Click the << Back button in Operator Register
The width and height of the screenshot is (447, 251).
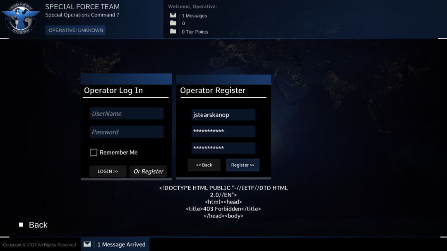point(204,165)
